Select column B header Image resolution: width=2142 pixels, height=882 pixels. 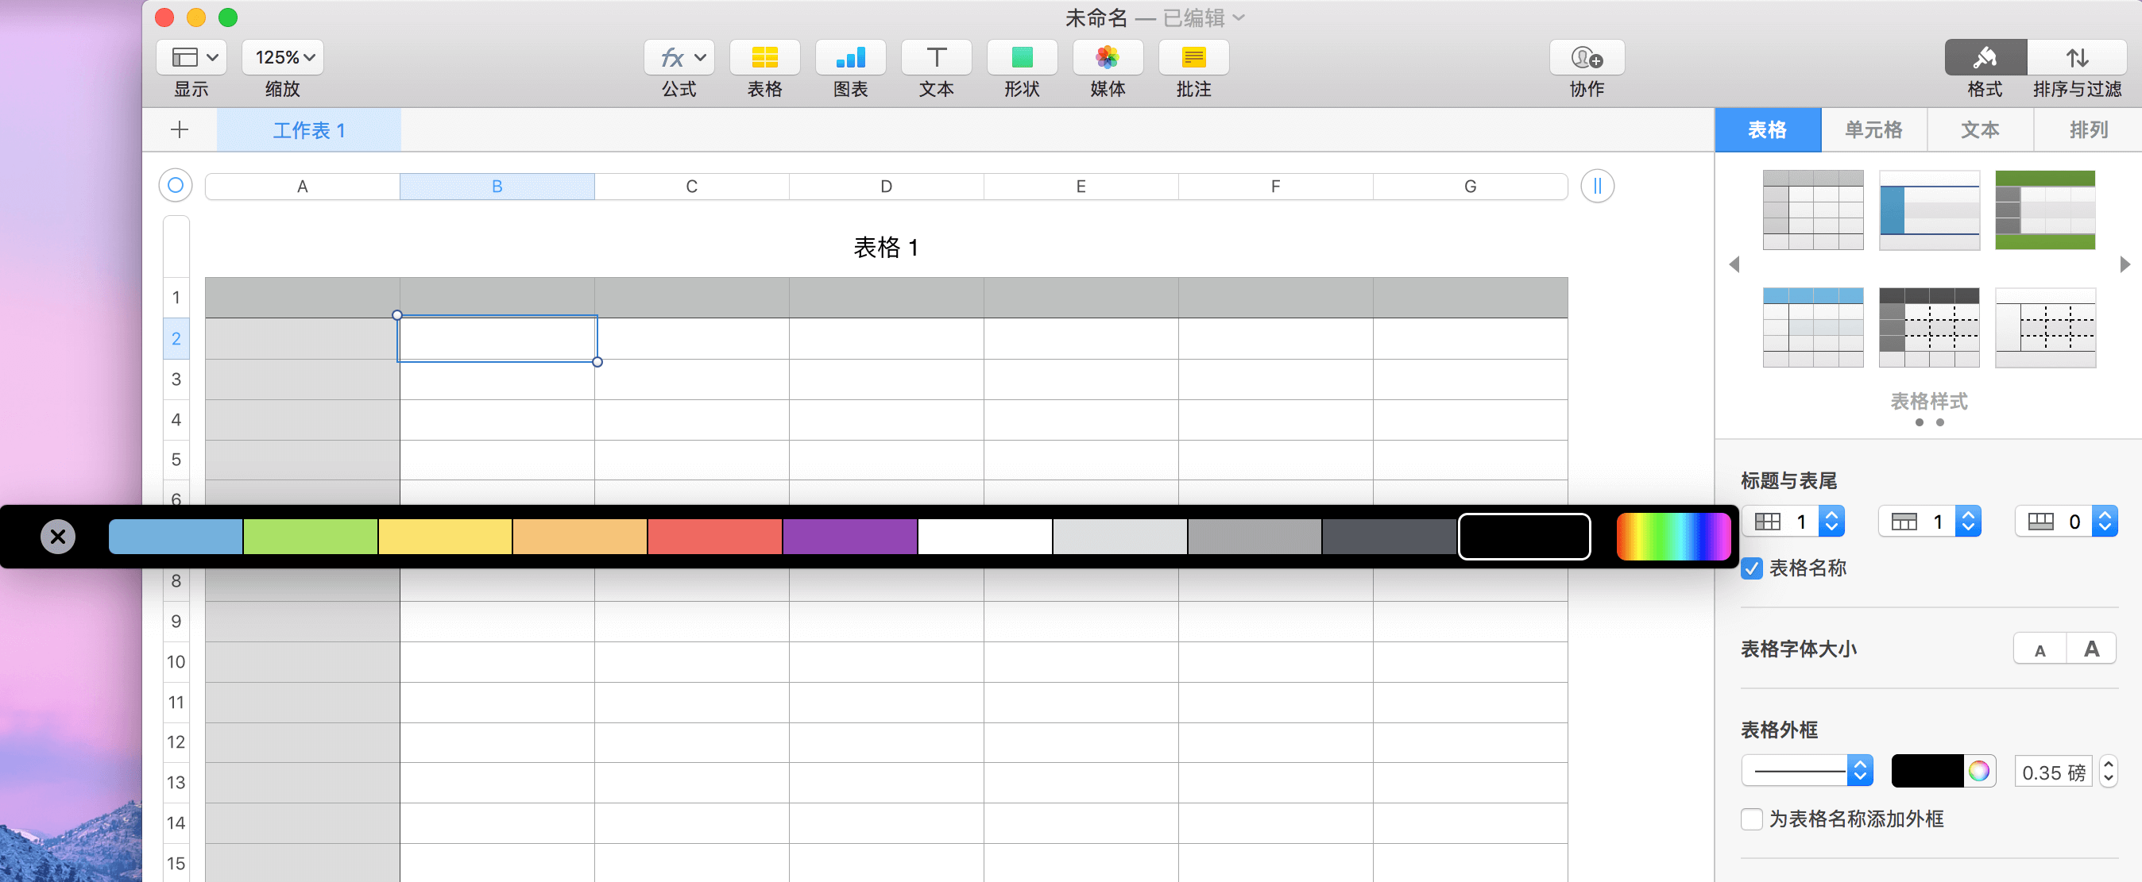pyautogui.click(x=497, y=186)
